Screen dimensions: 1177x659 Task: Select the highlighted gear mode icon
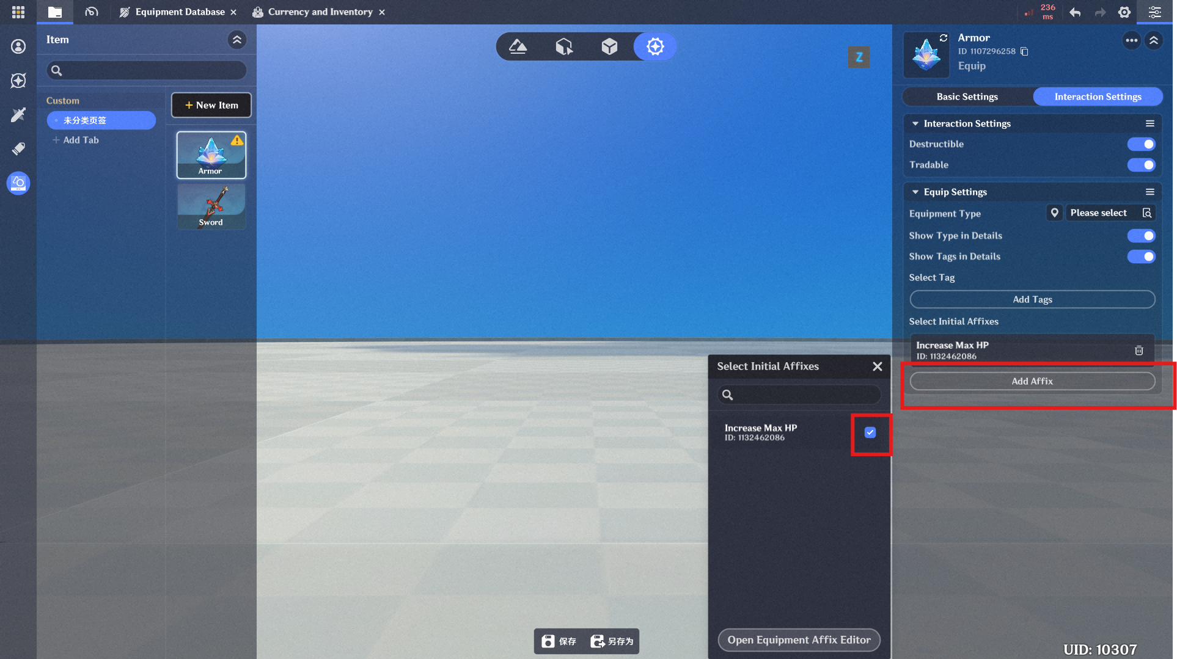(x=655, y=46)
